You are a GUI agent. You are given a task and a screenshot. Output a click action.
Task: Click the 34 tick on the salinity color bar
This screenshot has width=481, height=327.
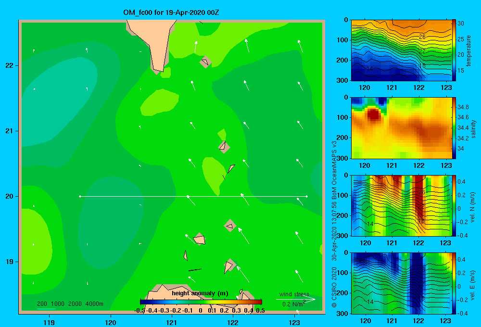click(x=461, y=149)
